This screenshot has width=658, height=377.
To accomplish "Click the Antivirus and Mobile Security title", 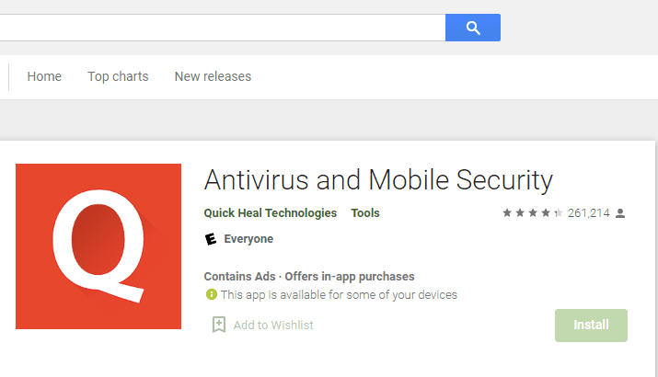I will (378, 180).
